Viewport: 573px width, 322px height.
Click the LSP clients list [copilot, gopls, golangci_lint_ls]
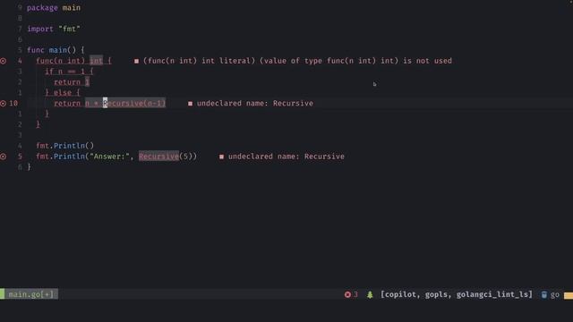point(456,294)
